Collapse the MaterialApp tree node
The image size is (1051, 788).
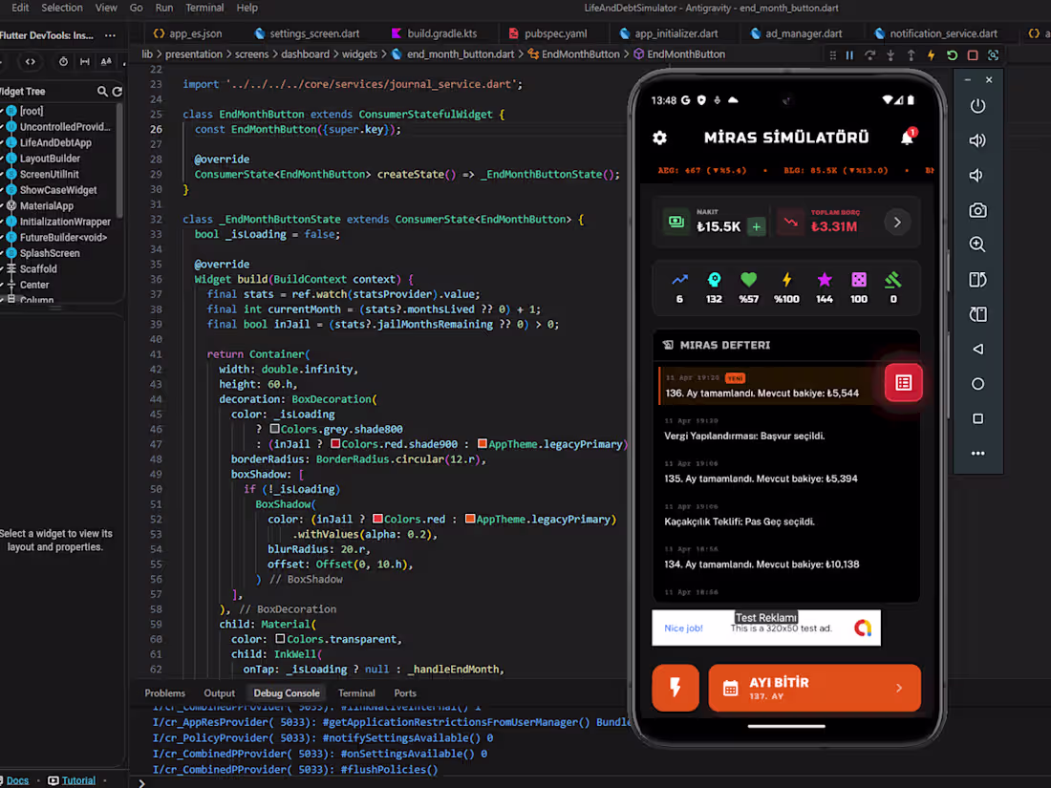pyautogui.click(x=2, y=205)
